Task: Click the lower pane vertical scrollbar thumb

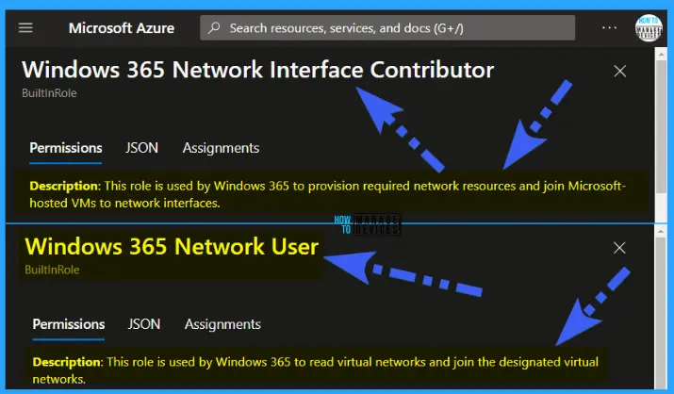Action: tap(661, 314)
